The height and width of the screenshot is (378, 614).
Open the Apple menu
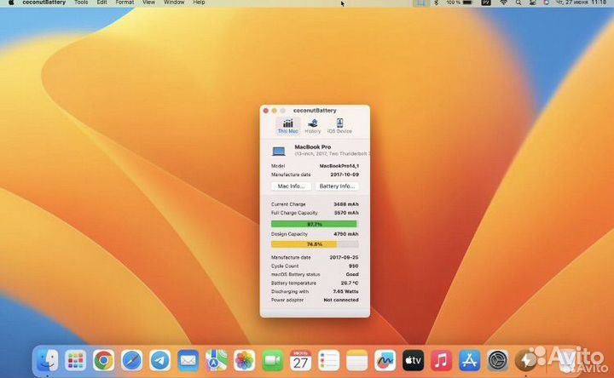pyautogui.click(x=11, y=3)
